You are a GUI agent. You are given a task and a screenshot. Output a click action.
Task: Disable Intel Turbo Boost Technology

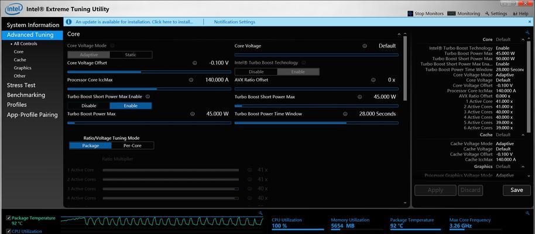[x=256, y=71]
